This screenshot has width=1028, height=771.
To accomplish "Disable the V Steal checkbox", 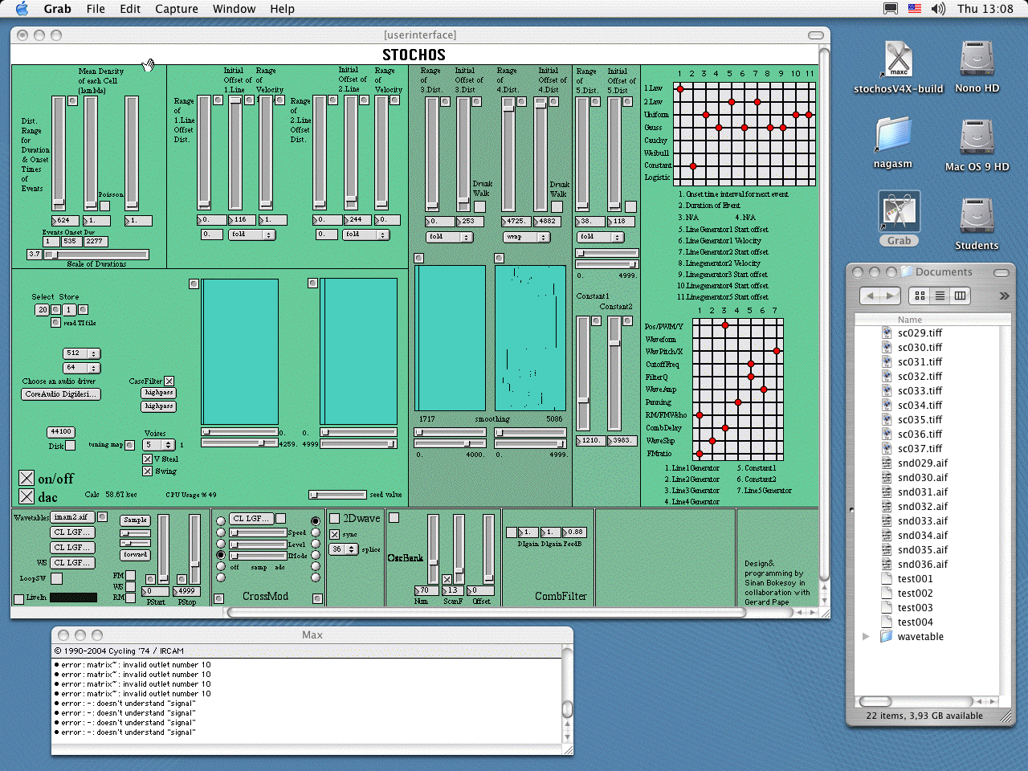I will (x=147, y=459).
